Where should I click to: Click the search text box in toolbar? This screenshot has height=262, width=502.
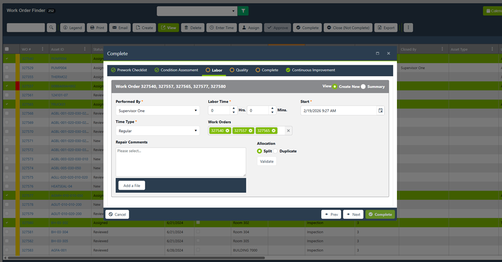coord(26,28)
